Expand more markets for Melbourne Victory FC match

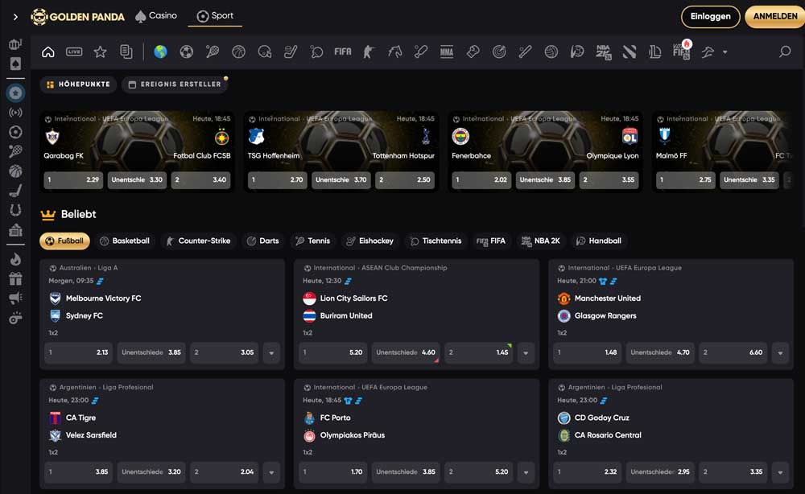pyautogui.click(x=271, y=352)
